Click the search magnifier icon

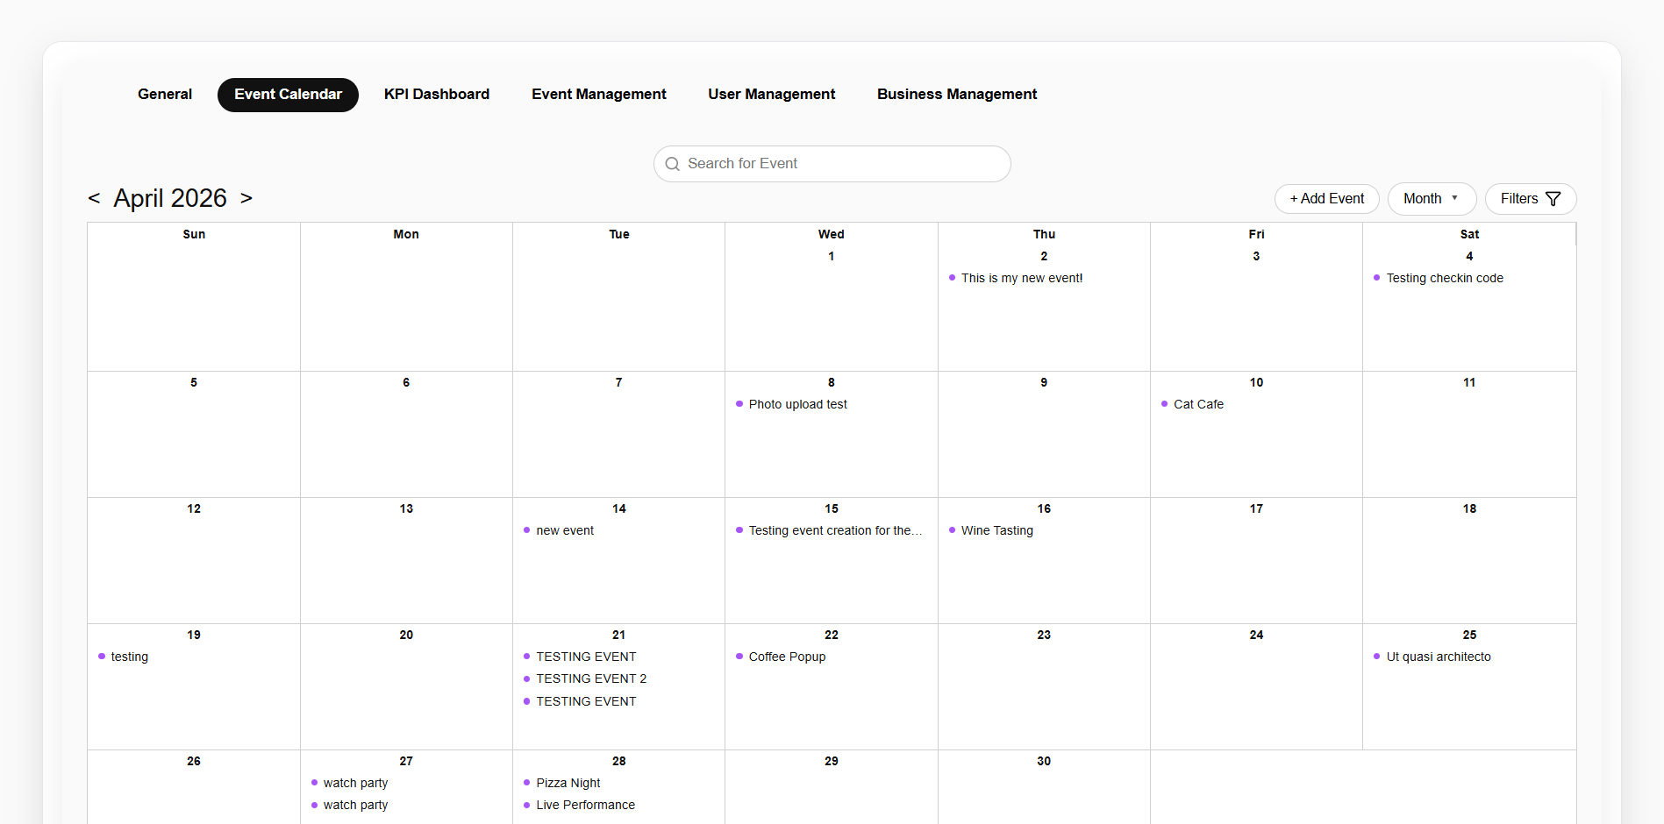tap(673, 164)
